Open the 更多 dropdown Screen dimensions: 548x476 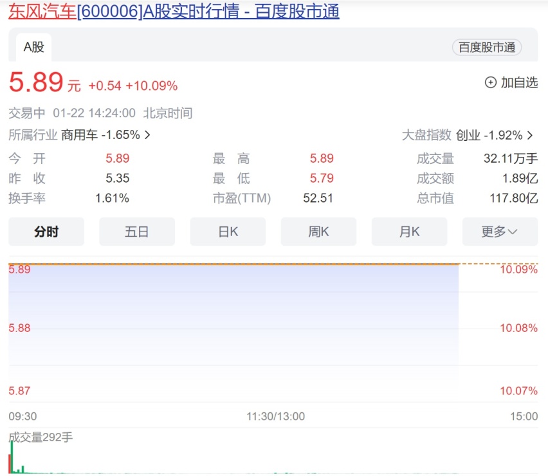tap(500, 232)
